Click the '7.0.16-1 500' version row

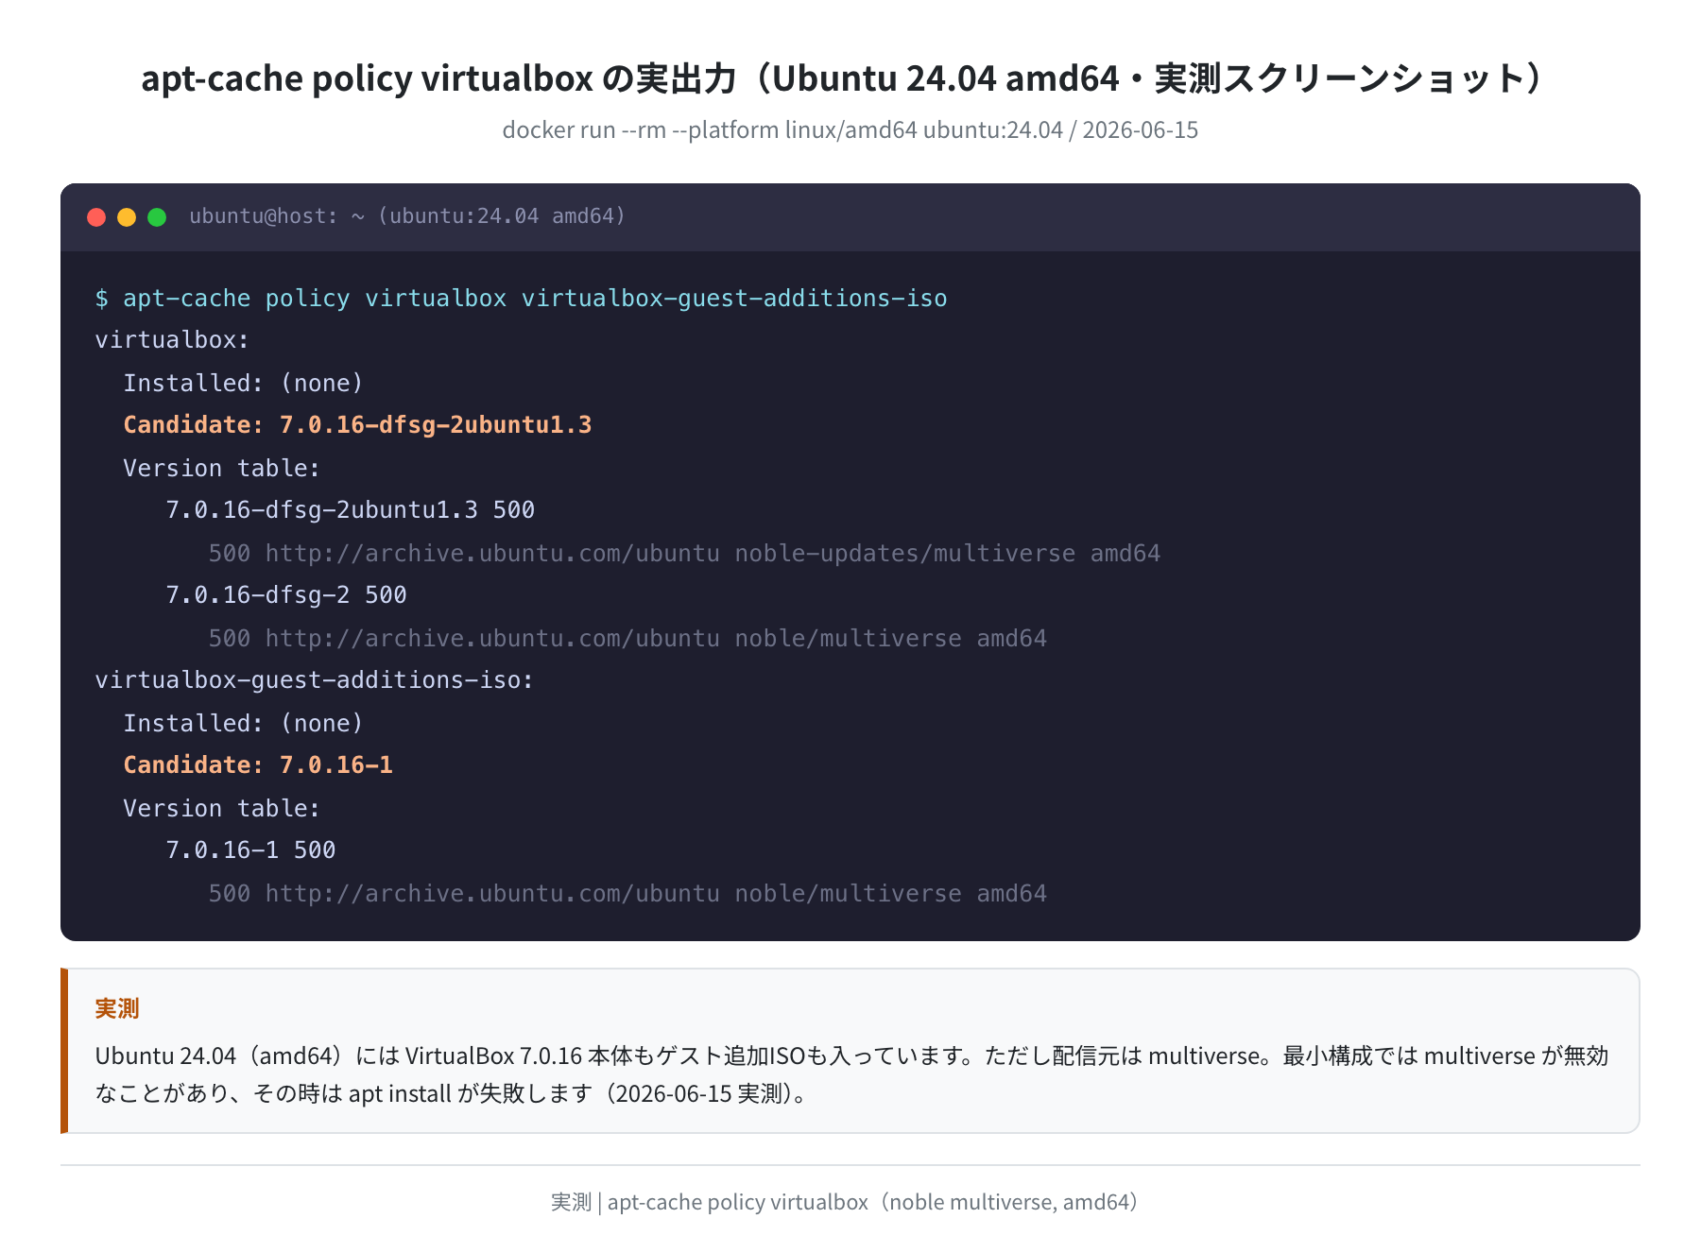click(250, 850)
